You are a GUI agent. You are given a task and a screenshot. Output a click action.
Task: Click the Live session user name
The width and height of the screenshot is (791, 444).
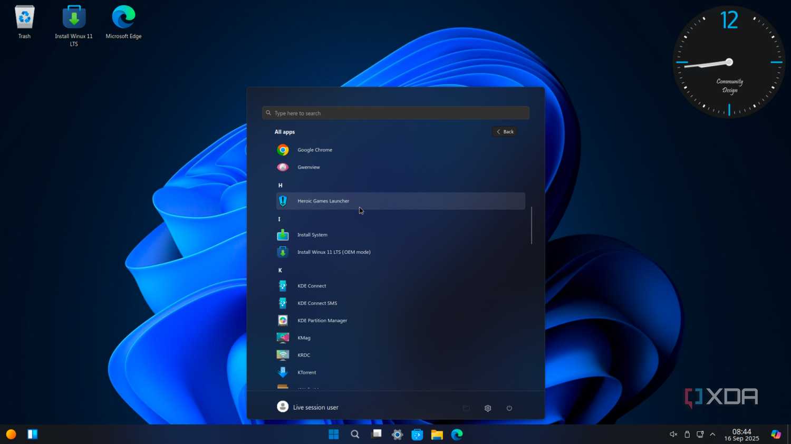(x=315, y=408)
